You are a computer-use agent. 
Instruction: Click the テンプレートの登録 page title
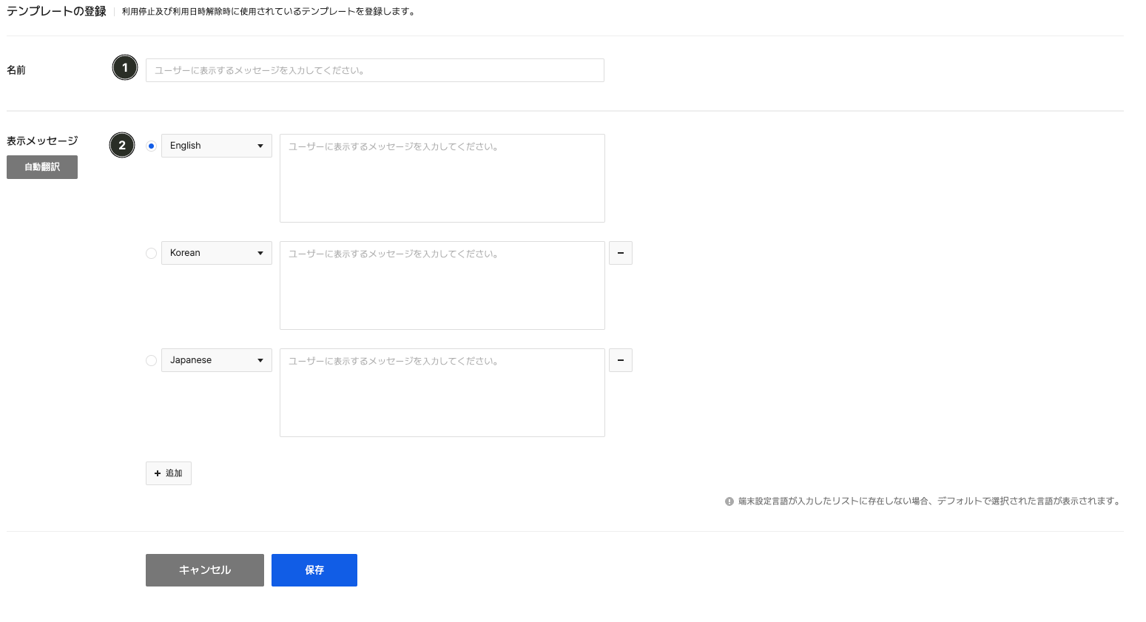click(56, 11)
